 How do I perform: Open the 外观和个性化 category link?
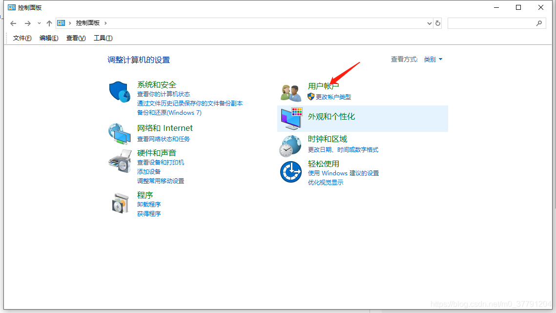[x=331, y=117]
